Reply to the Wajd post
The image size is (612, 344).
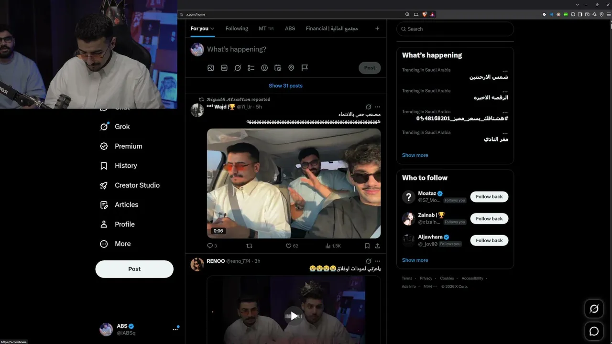coord(212,246)
